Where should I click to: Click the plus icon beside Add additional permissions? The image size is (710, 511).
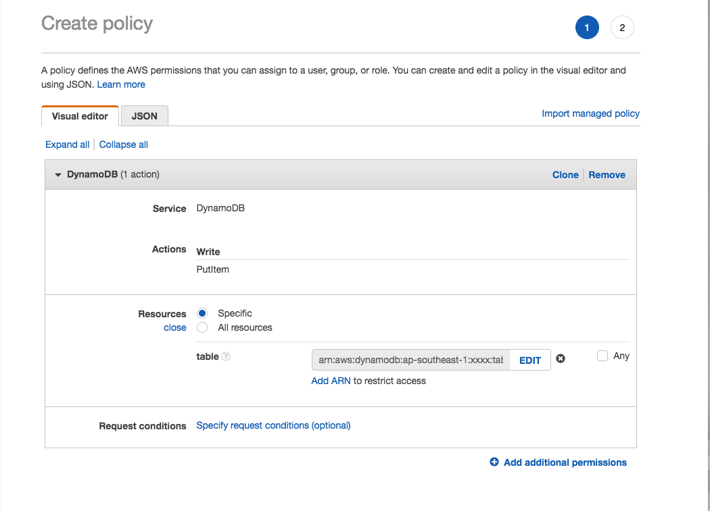[494, 462]
